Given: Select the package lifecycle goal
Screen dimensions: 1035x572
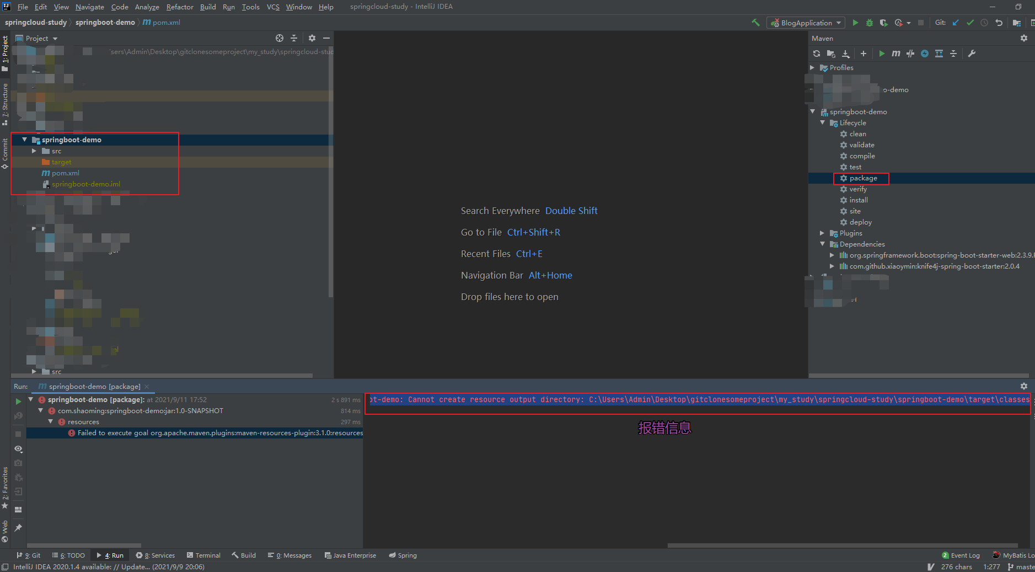Looking at the screenshot, I should (x=863, y=178).
